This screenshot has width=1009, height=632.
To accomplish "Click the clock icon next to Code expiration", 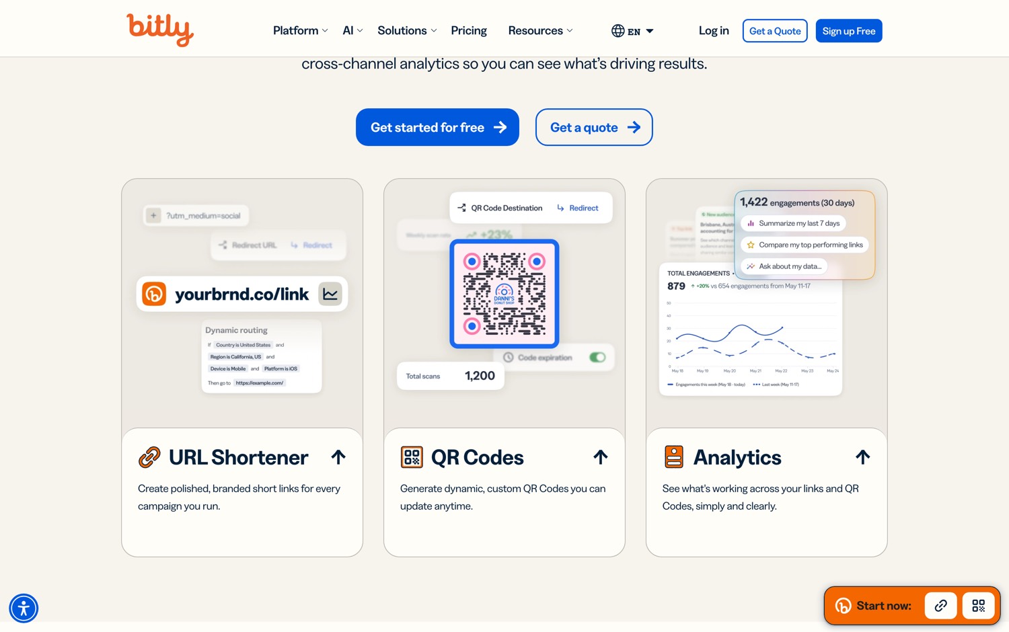I will 509,358.
